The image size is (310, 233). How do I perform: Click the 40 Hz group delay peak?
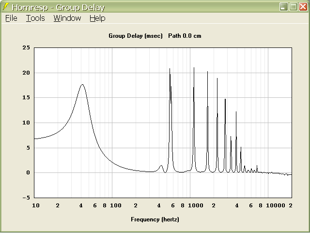point(82,85)
